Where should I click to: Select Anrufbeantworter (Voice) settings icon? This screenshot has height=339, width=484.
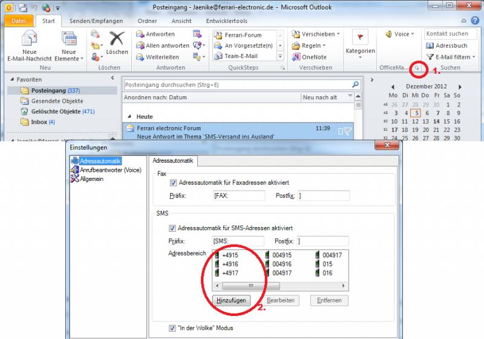coord(75,170)
